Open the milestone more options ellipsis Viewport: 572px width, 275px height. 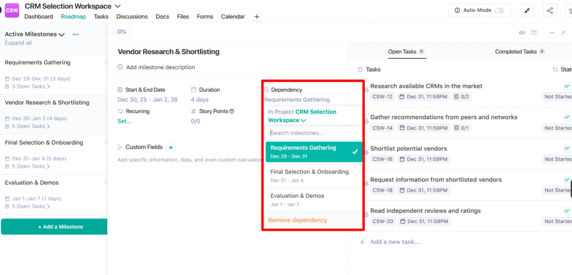[552, 33]
